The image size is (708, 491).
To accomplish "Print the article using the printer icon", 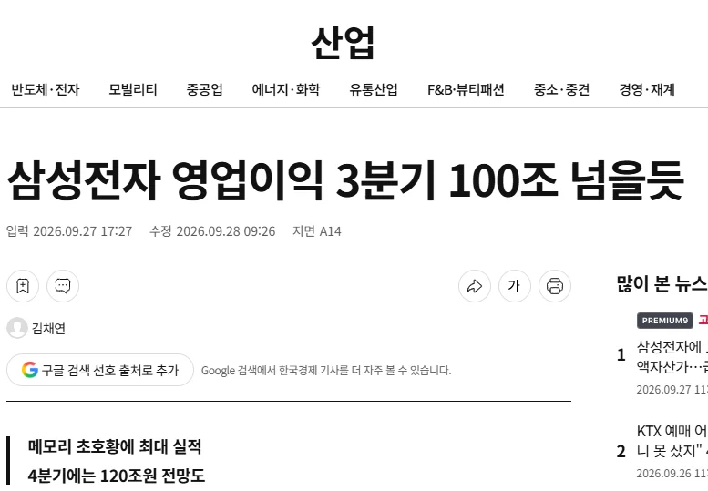I will tap(555, 286).
